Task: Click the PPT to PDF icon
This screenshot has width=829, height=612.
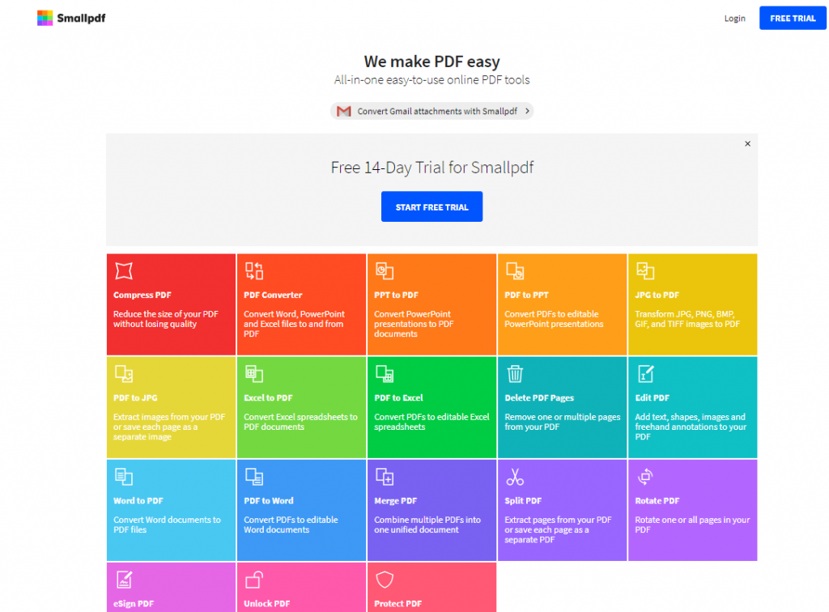Action: (x=385, y=271)
